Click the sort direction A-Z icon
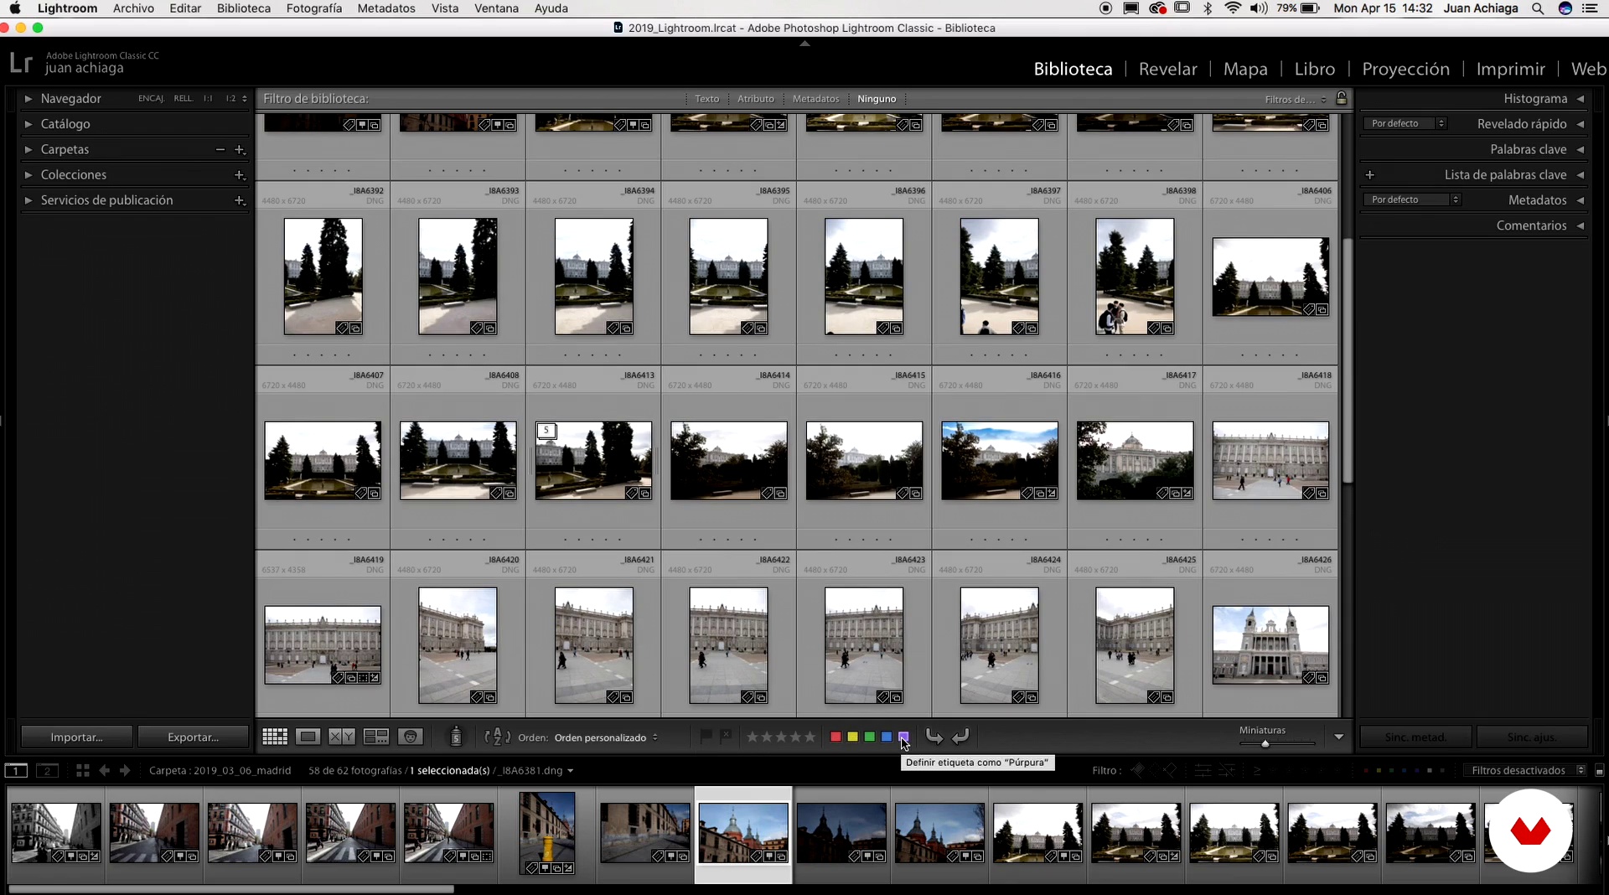The width and height of the screenshot is (1609, 895). pos(497,737)
